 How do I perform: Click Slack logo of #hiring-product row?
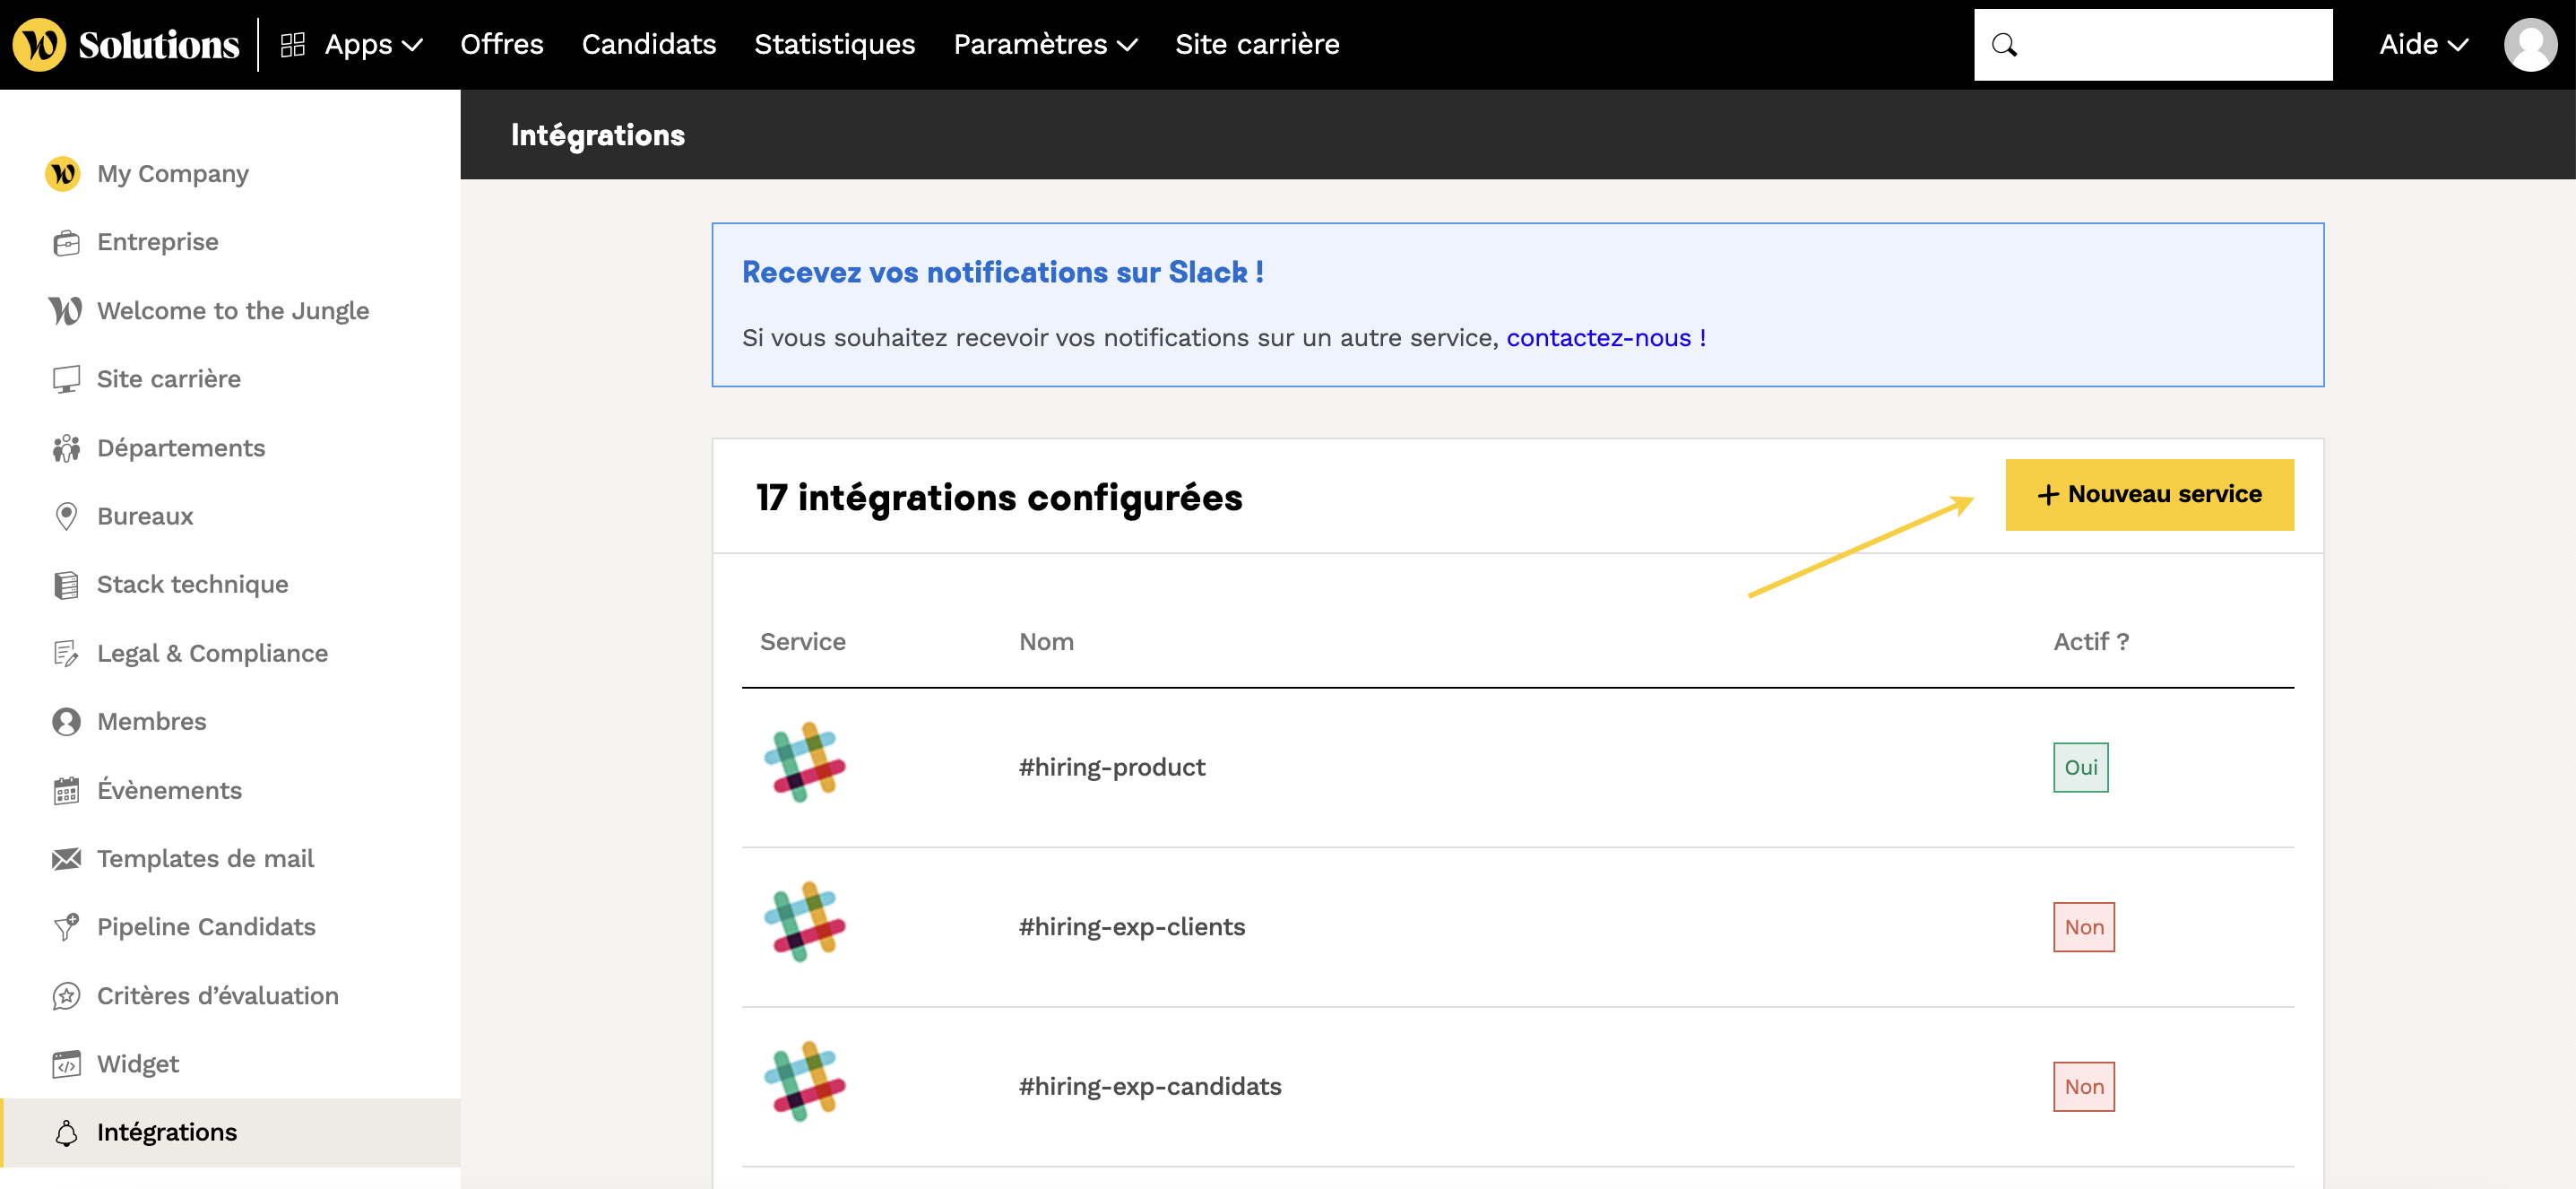[805, 763]
